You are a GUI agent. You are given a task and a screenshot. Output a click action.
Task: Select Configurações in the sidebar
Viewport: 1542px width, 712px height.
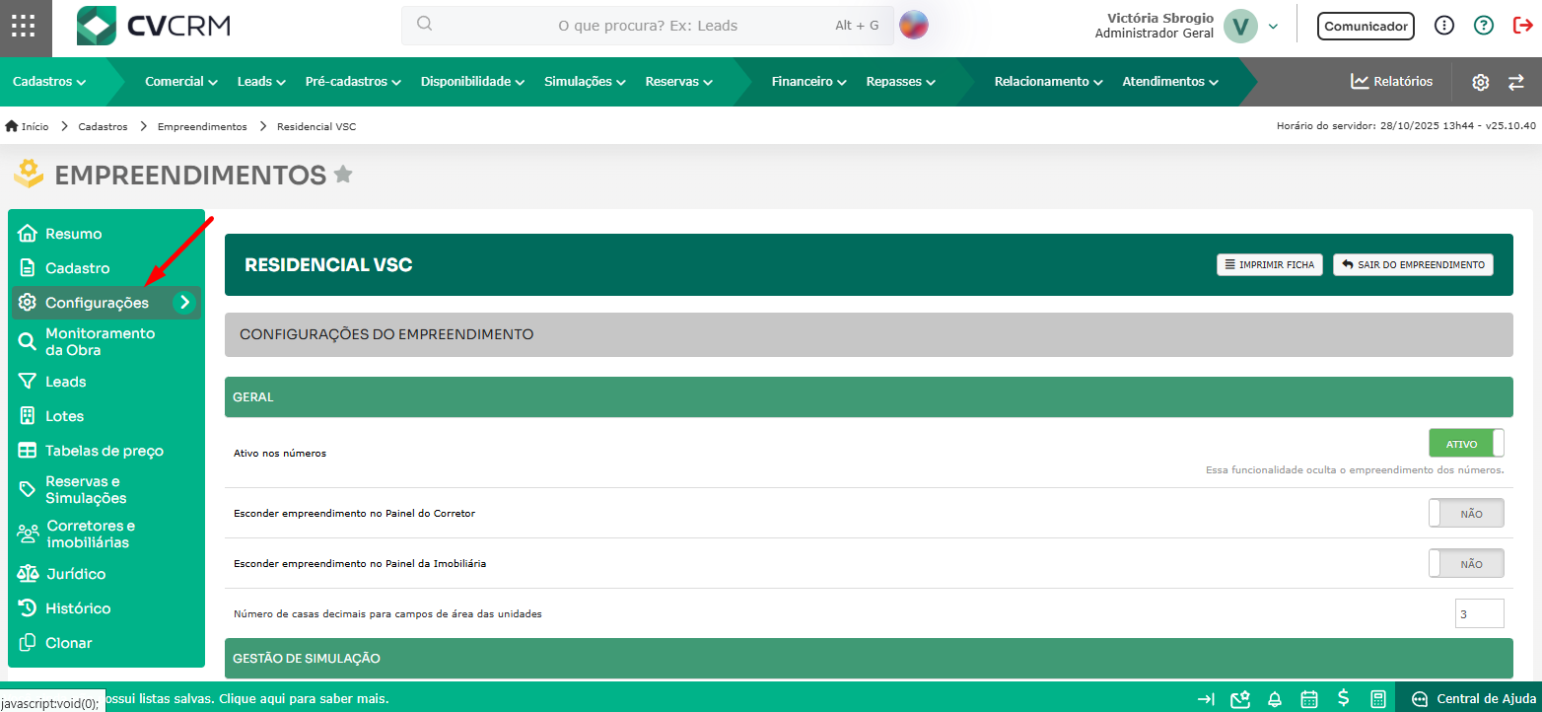105,303
